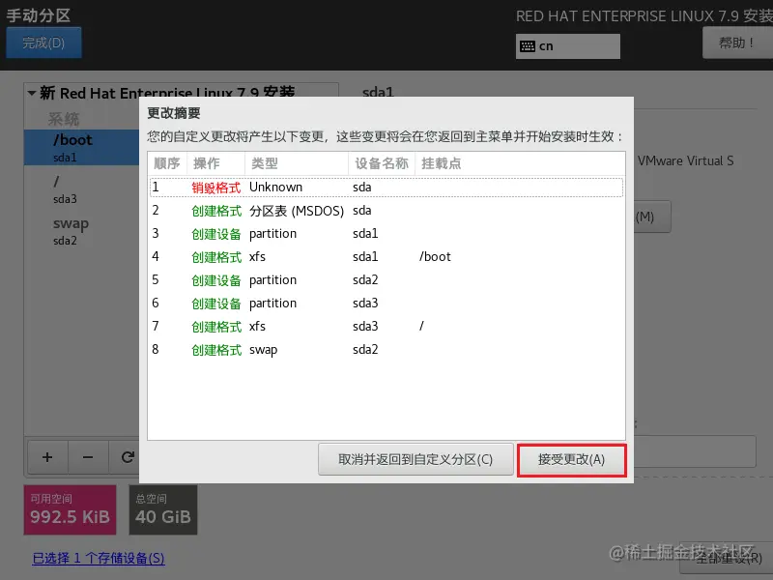Click the 接受更改(A) button
Viewport: 773px width, 580px height.
click(x=571, y=460)
